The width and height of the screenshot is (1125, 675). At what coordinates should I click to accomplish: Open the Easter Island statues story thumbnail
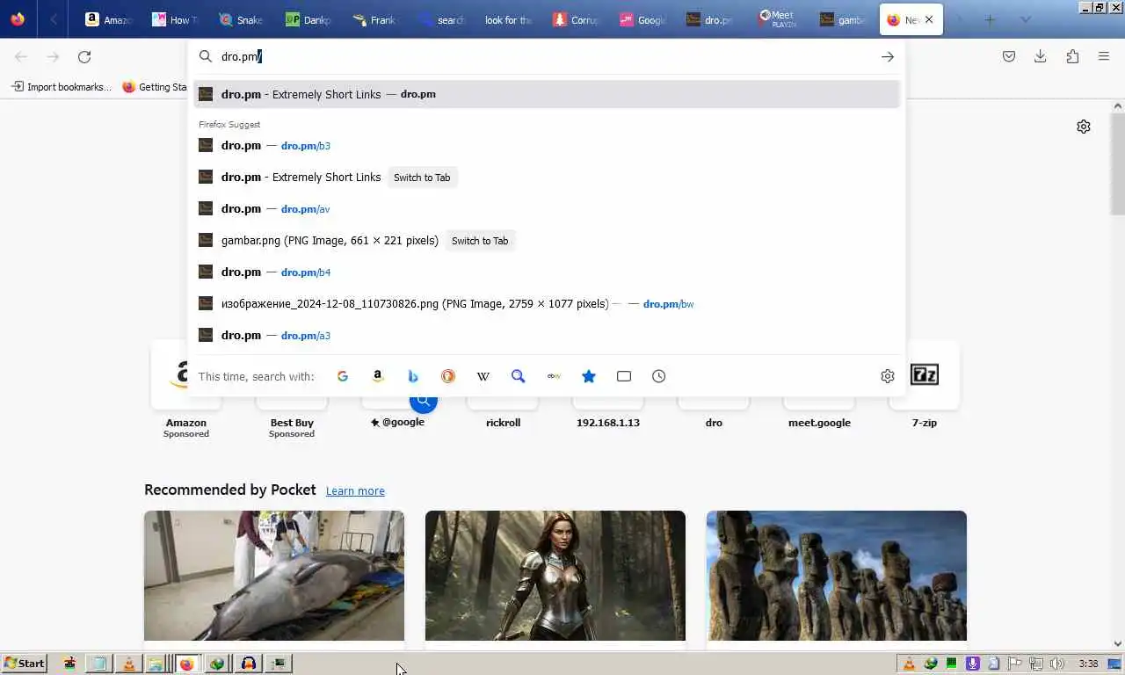click(837, 576)
